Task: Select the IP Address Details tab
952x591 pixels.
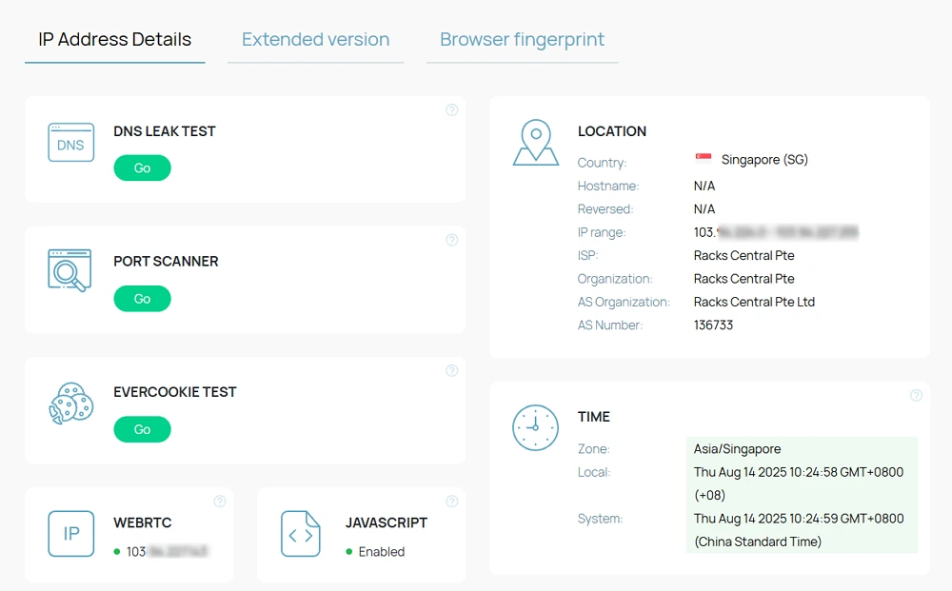Action: click(115, 39)
